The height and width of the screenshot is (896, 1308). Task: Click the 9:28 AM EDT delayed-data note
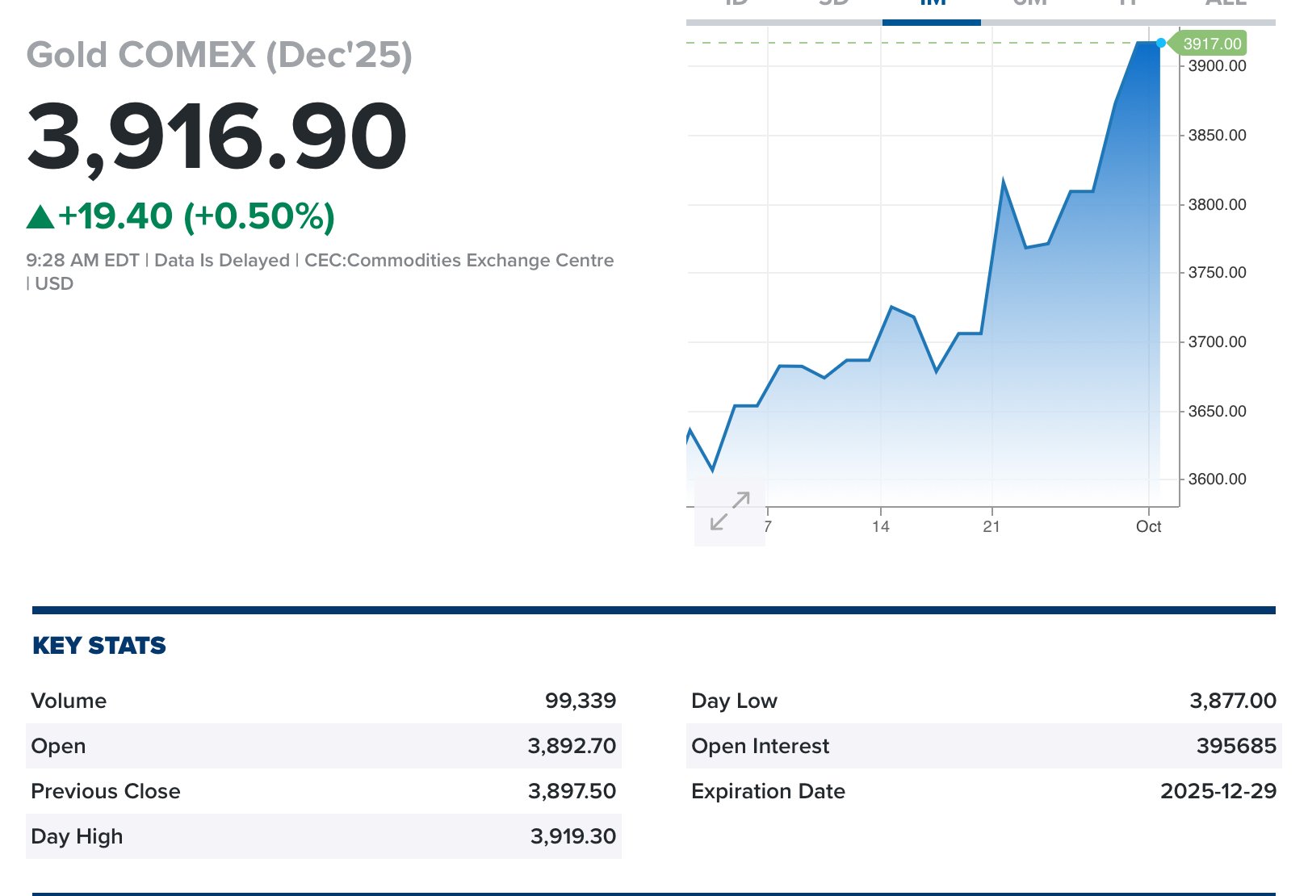click(320, 272)
